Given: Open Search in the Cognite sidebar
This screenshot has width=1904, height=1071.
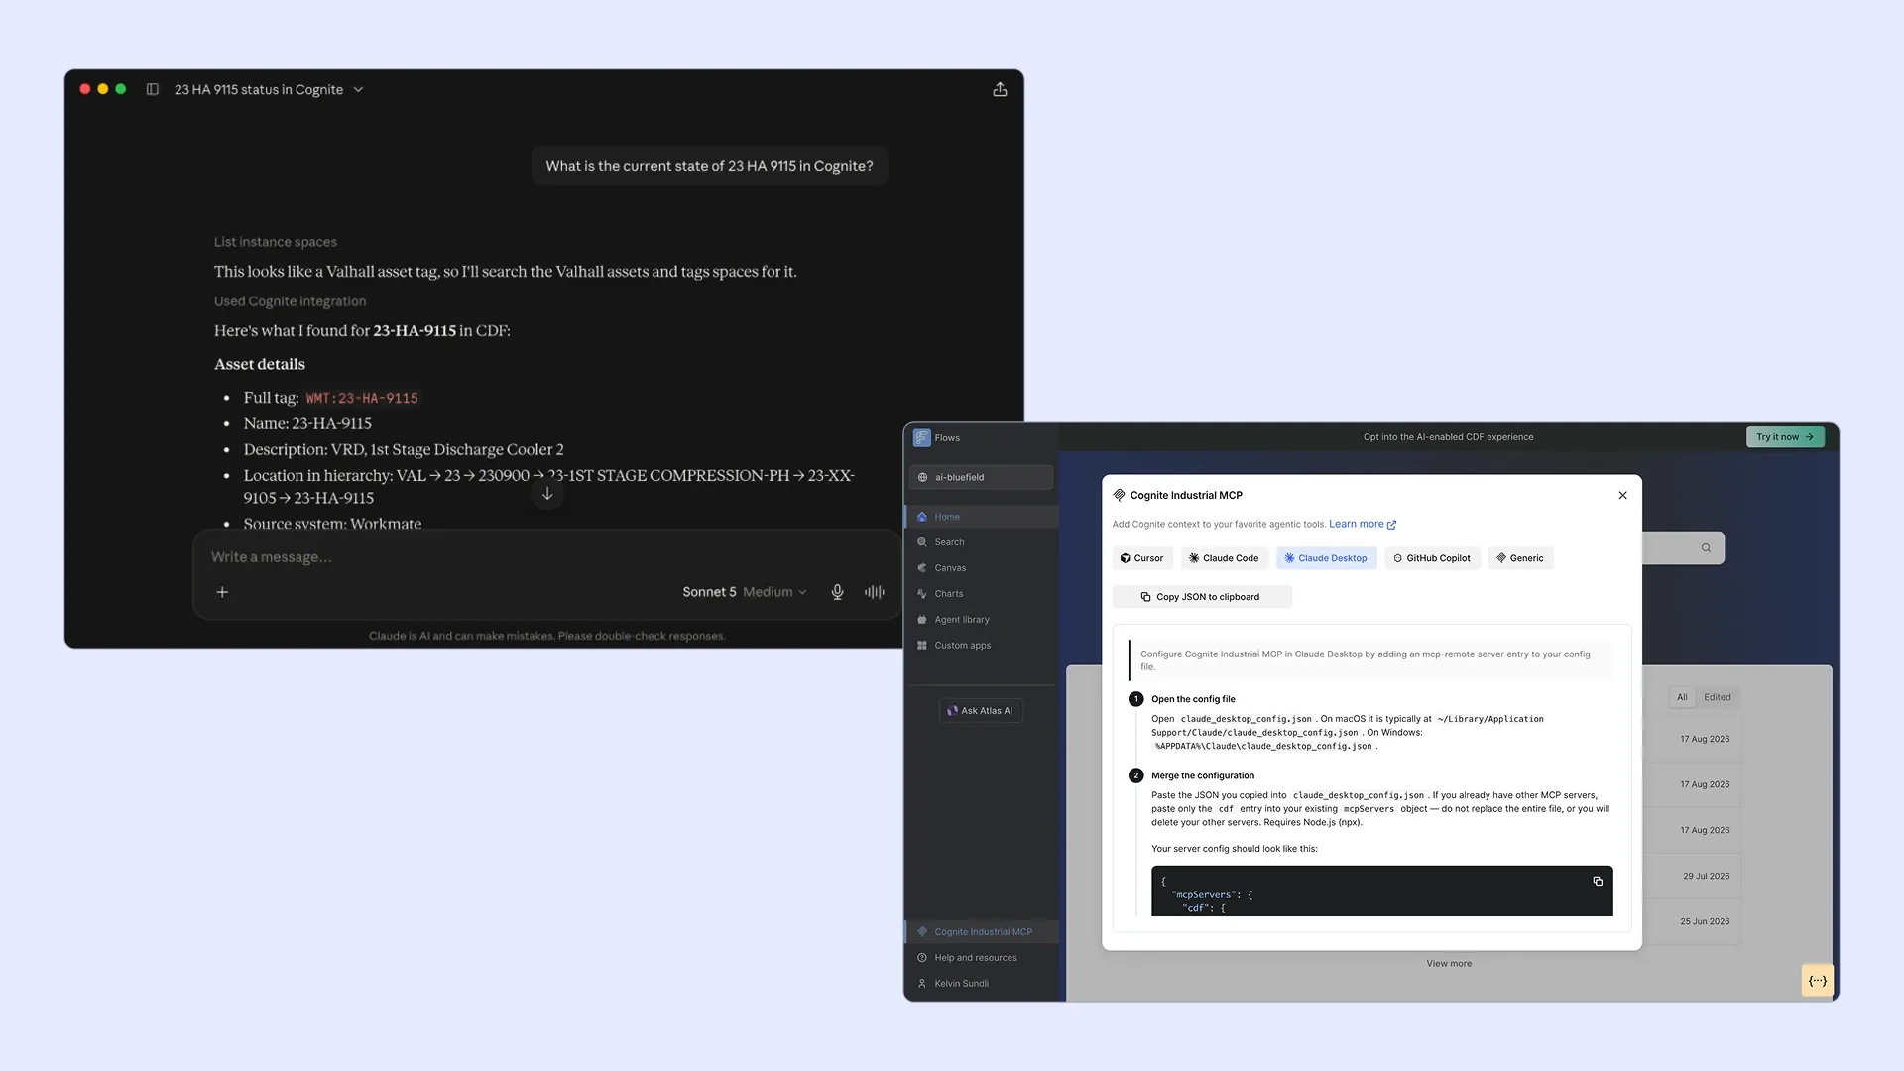Looking at the screenshot, I should 981,542.
